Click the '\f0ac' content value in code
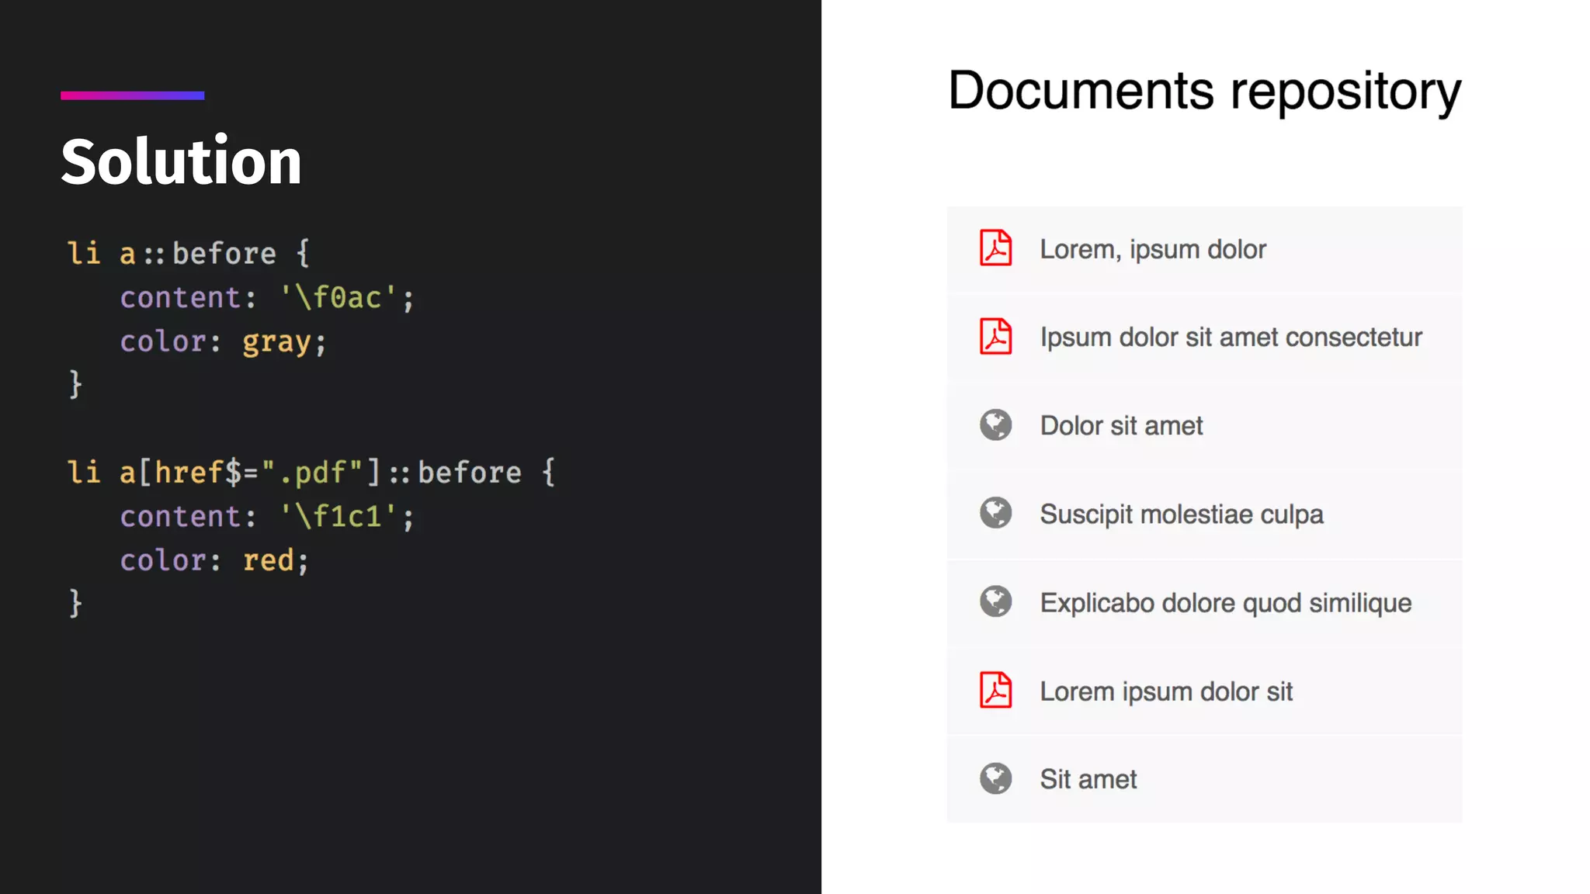Image resolution: width=1590 pixels, height=894 pixels. tap(338, 298)
